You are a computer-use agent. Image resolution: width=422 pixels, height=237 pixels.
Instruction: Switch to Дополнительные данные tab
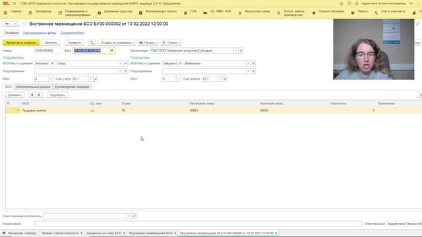33,87
